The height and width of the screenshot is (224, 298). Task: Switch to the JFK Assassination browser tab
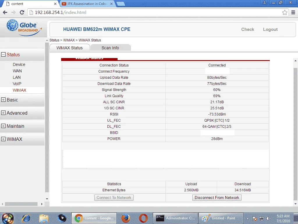87,4
